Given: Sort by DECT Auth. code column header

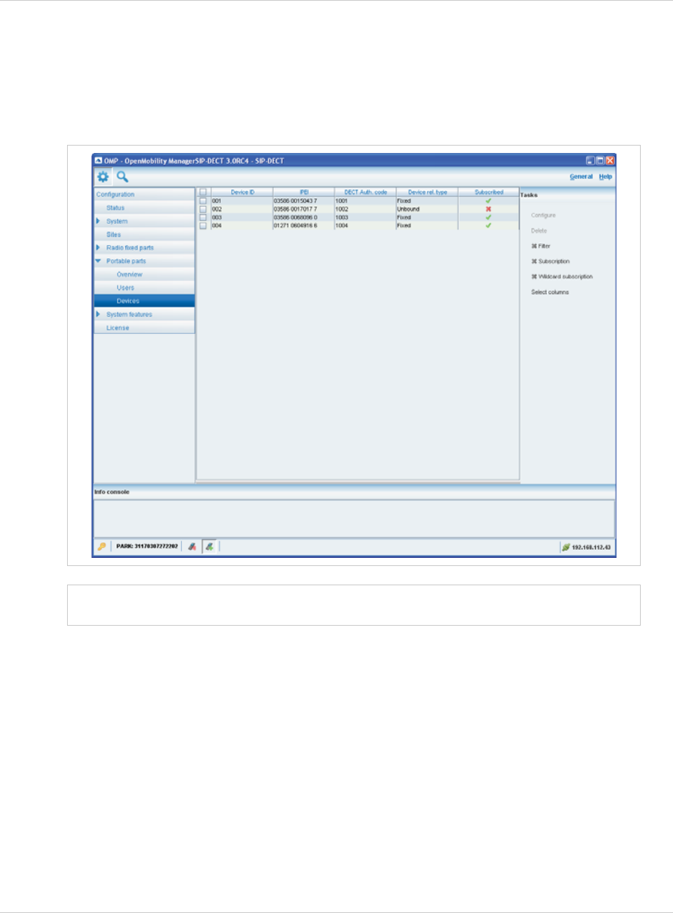Looking at the screenshot, I should [365, 192].
